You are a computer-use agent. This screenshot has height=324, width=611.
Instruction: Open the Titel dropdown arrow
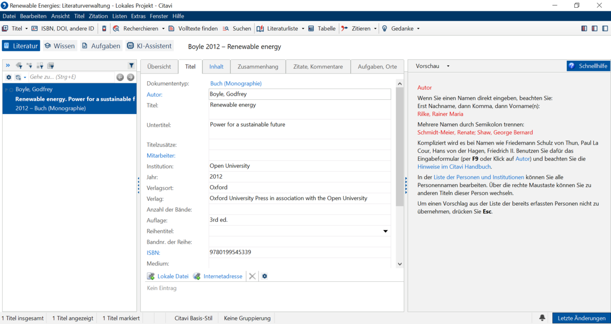[x=26, y=28]
